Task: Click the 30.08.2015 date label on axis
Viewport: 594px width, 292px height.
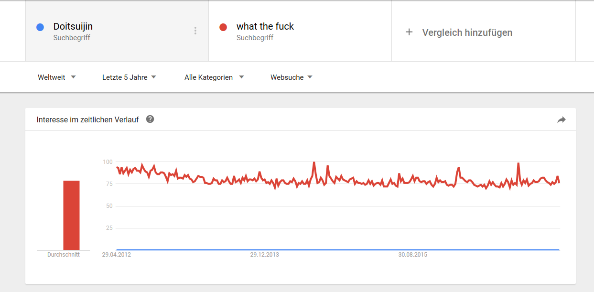Action: pos(413,255)
